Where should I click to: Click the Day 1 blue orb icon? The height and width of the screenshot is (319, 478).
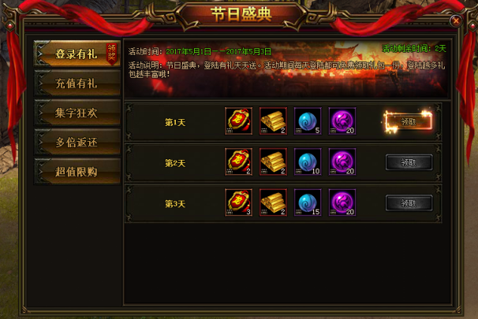click(x=308, y=121)
